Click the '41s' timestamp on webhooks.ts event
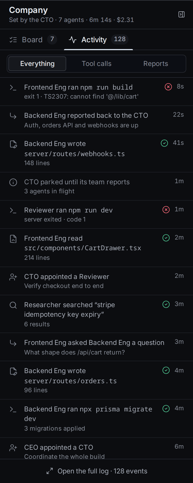The height and width of the screenshot is (483, 193). pos(178,143)
